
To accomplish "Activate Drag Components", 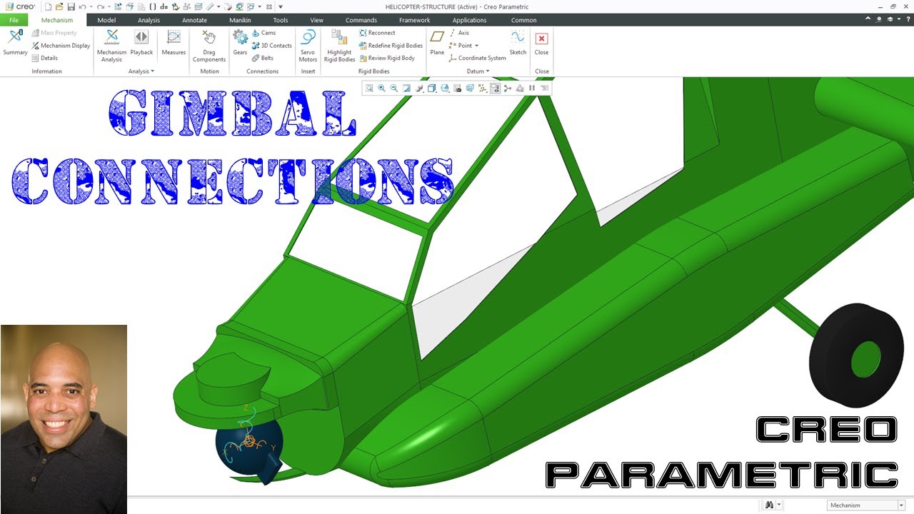I will click(x=209, y=46).
